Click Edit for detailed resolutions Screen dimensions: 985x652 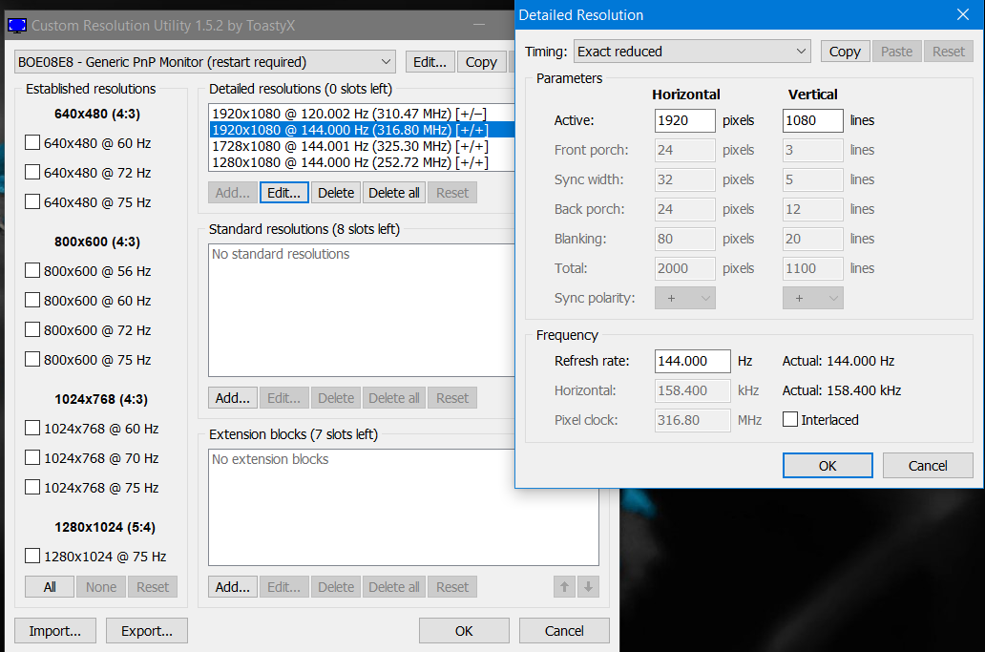tap(283, 193)
